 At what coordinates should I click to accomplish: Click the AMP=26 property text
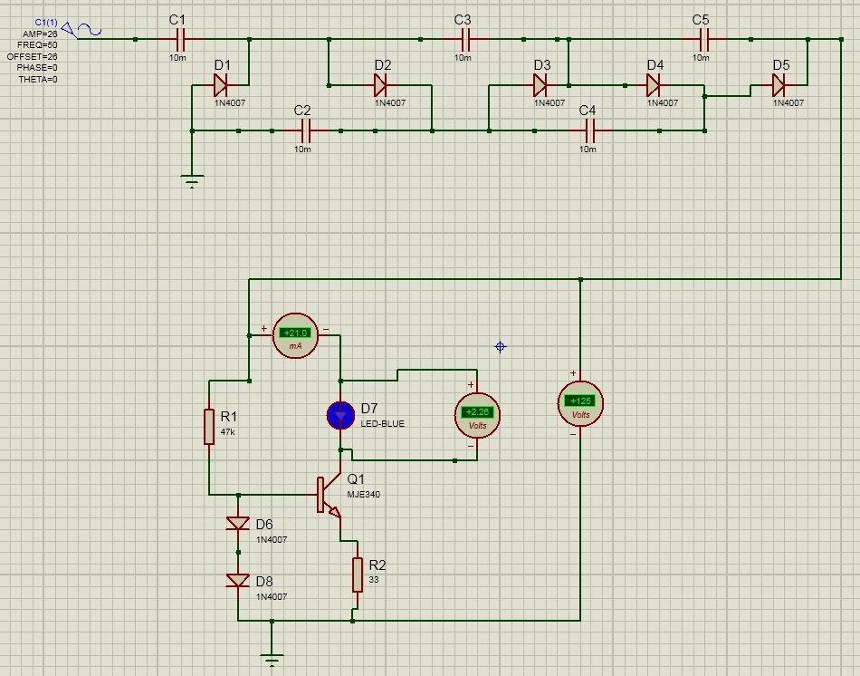40,34
